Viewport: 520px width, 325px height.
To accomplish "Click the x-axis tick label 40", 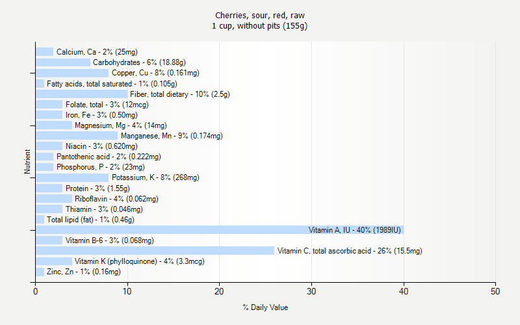I will click(x=404, y=291).
